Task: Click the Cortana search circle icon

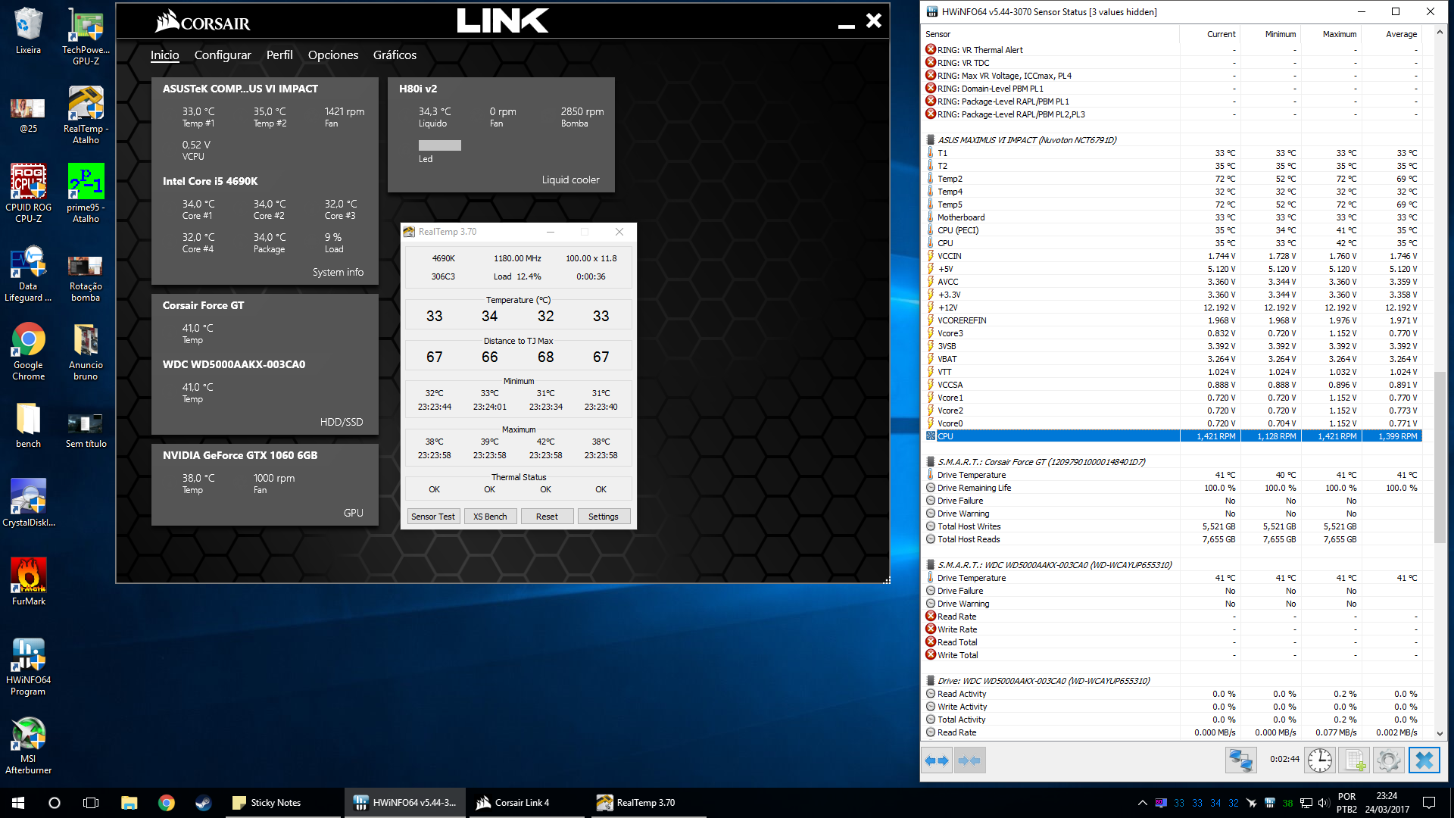Action: pos(55,803)
